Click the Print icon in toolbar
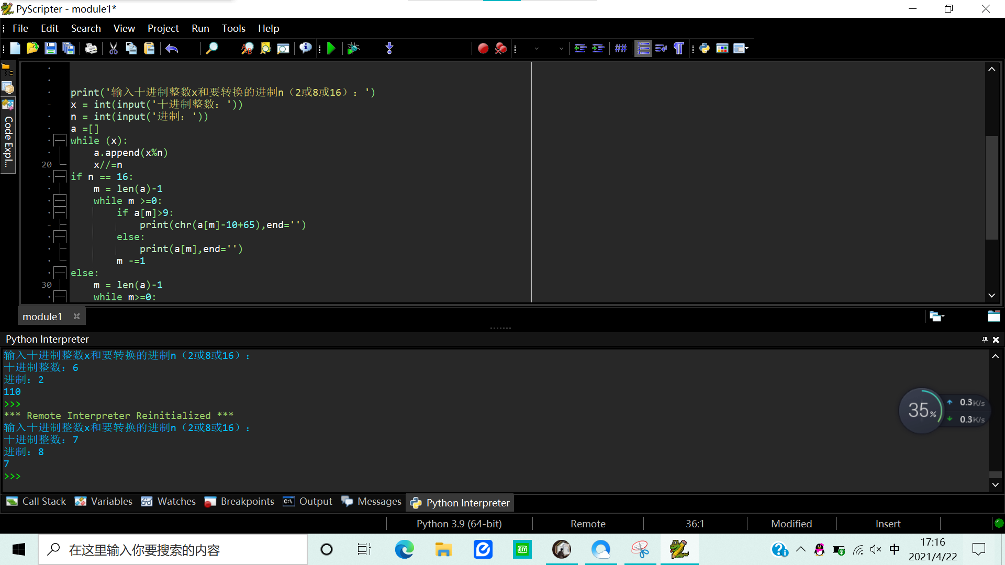The height and width of the screenshot is (565, 1005). (91, 48)
